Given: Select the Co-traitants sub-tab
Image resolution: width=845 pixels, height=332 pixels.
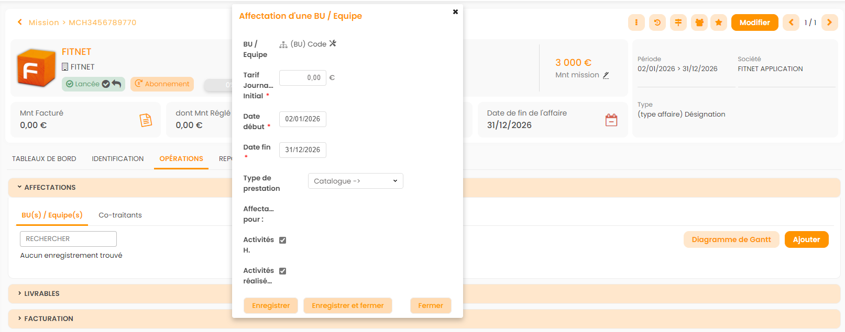Looking at the screenshot, I should 120,215.
